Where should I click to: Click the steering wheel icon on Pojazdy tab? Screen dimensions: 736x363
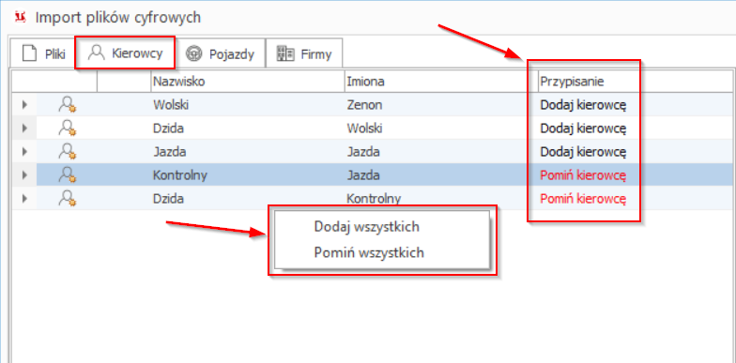pos(193,54)
